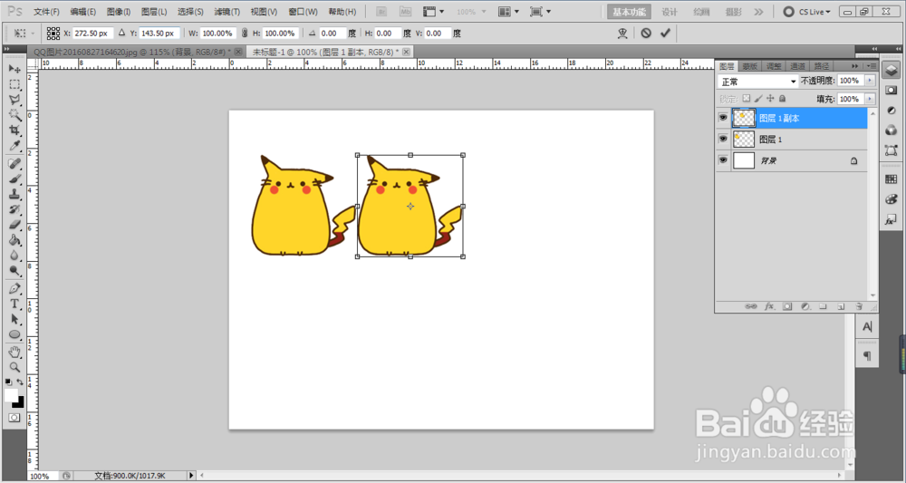This screenshot has width=906, height=483.
Task: Click the create new layer icon
Action: click(842, 307)
